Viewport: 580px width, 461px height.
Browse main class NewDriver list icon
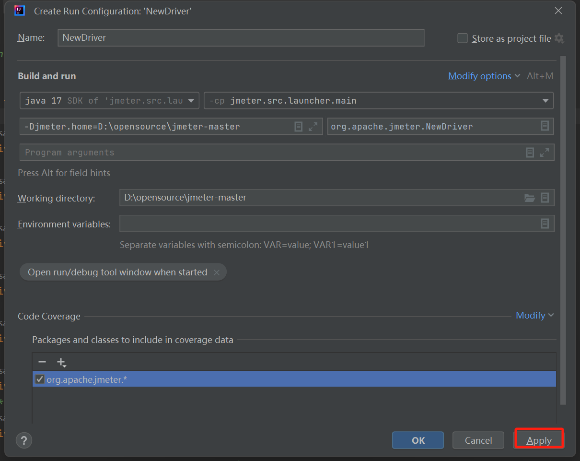[545, 126]
